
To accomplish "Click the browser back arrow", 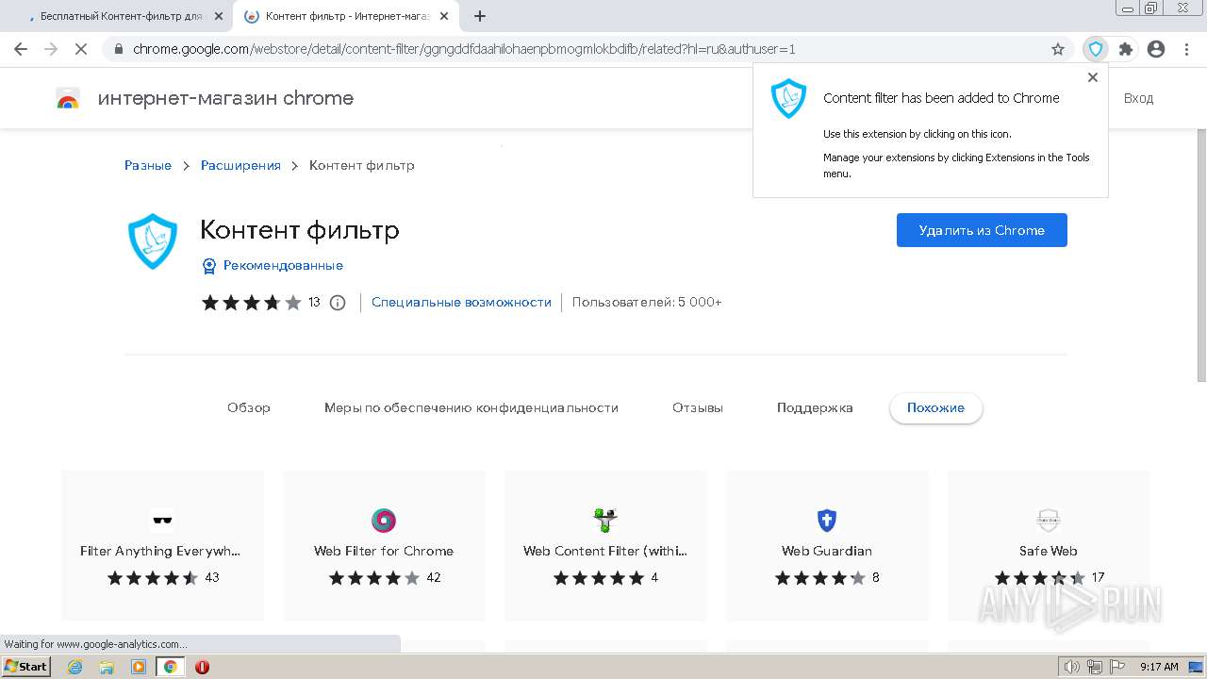I will pyautogui.click(x=21, y=49).
